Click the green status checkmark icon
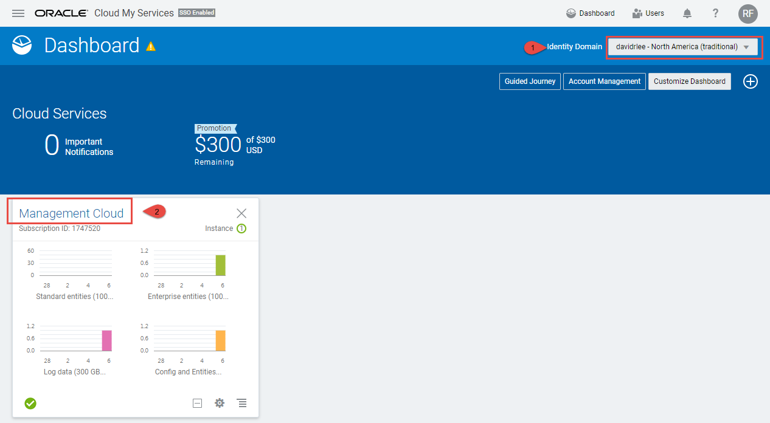Viewport: 770px width, 423px height. click(30, 403)
